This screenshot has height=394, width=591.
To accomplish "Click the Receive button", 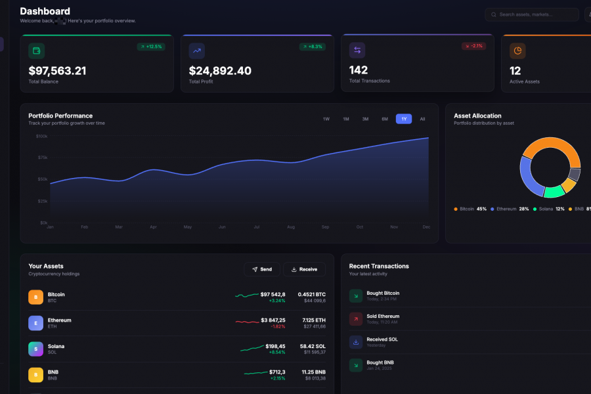I will point(304,269).
